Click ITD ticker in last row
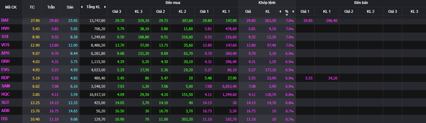Image resolution: width=426 pixels, height=123 pixels. [5, 119]
